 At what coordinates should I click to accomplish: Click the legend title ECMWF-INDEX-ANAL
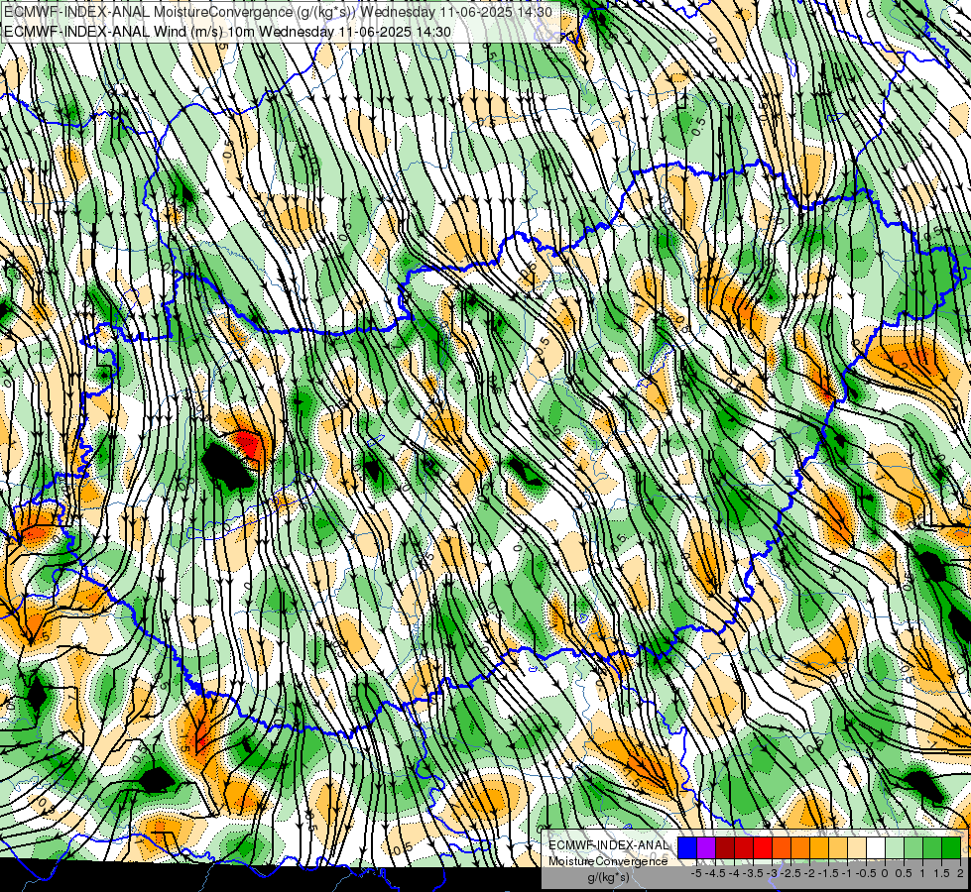(x=608, y=845)
